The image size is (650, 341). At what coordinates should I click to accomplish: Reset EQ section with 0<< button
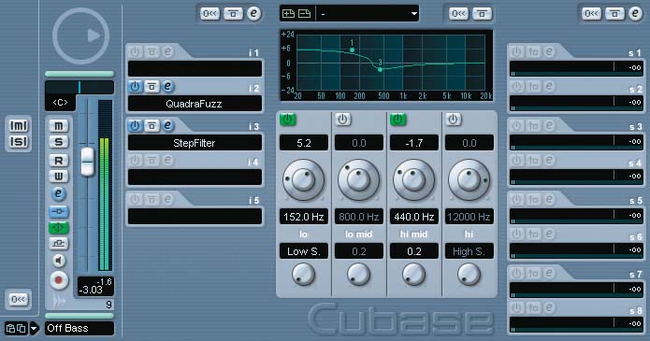click(x=458, y=14)
